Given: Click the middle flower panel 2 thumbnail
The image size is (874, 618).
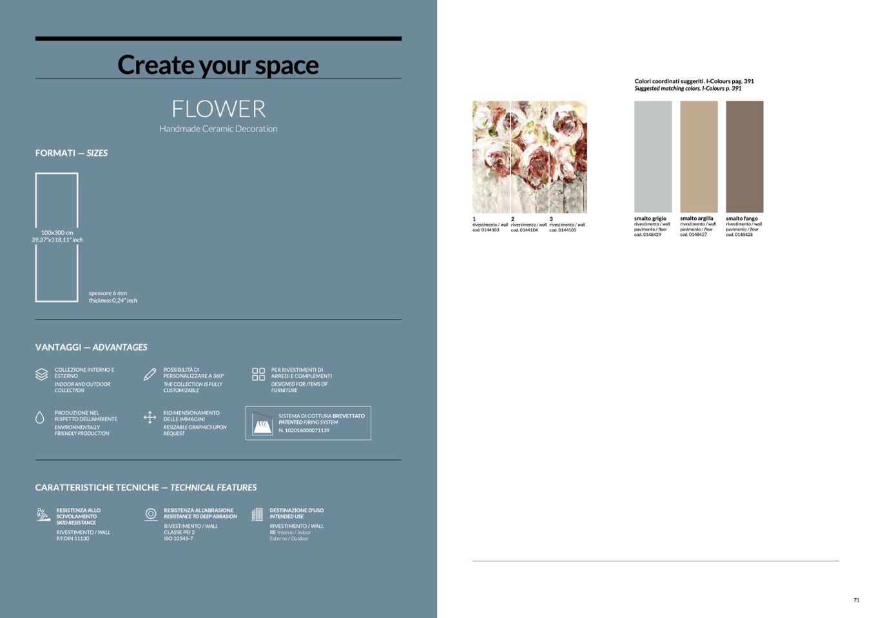Looking at the screenshot, I should coord(530,157).
